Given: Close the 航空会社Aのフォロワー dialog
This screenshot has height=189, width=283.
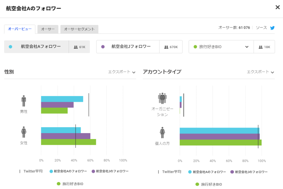Looking at the screenshot, I should click(x=277, y=7).
